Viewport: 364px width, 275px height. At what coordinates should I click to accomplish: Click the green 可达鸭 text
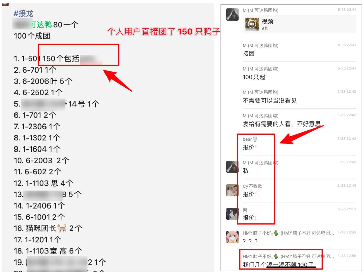click(x=41, y=24)
